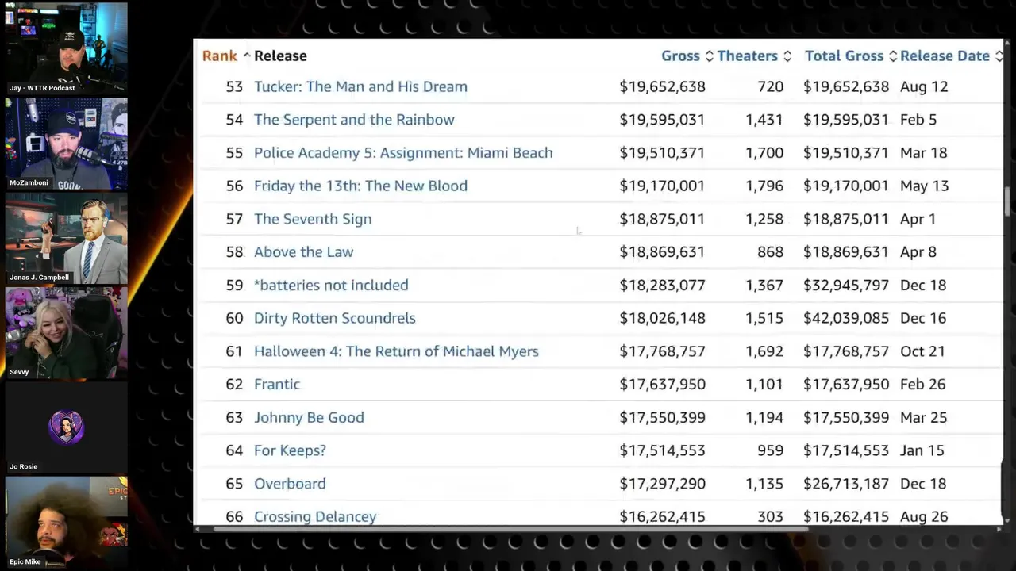Click the sort arrows beside Gross
1016x571 pixels.
coord(709,56)
